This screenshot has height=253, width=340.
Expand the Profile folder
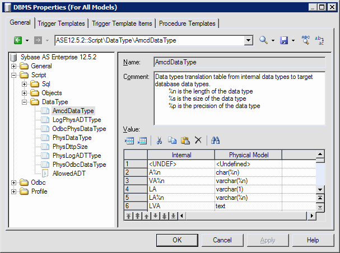(13, 191)
